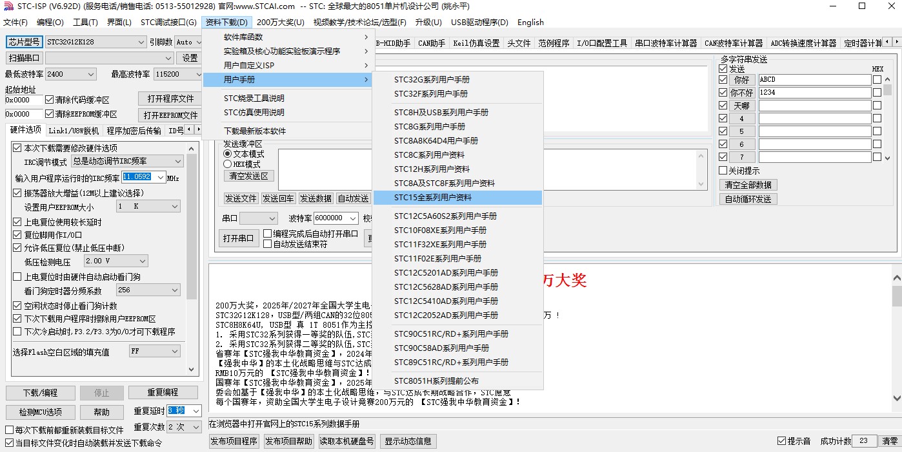
Task: Switch to the I/O口配置工具 tab
Action: click(602, 43)
